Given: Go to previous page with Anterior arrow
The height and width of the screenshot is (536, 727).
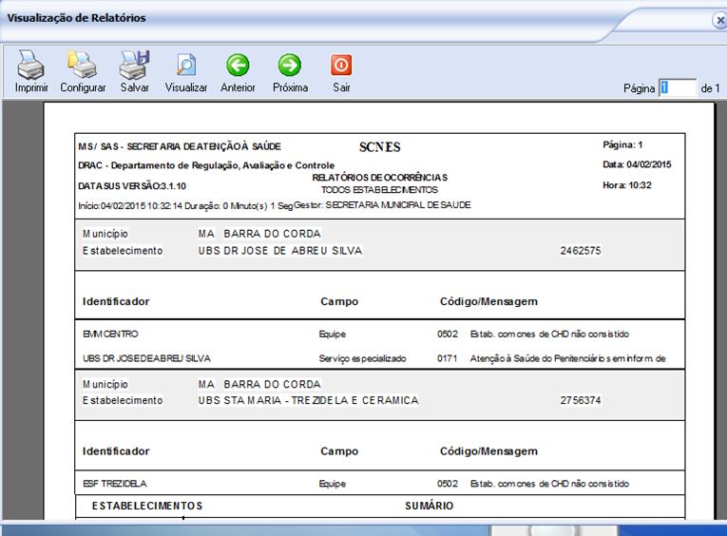Looking at the screenshot, I should pos(238,66).
